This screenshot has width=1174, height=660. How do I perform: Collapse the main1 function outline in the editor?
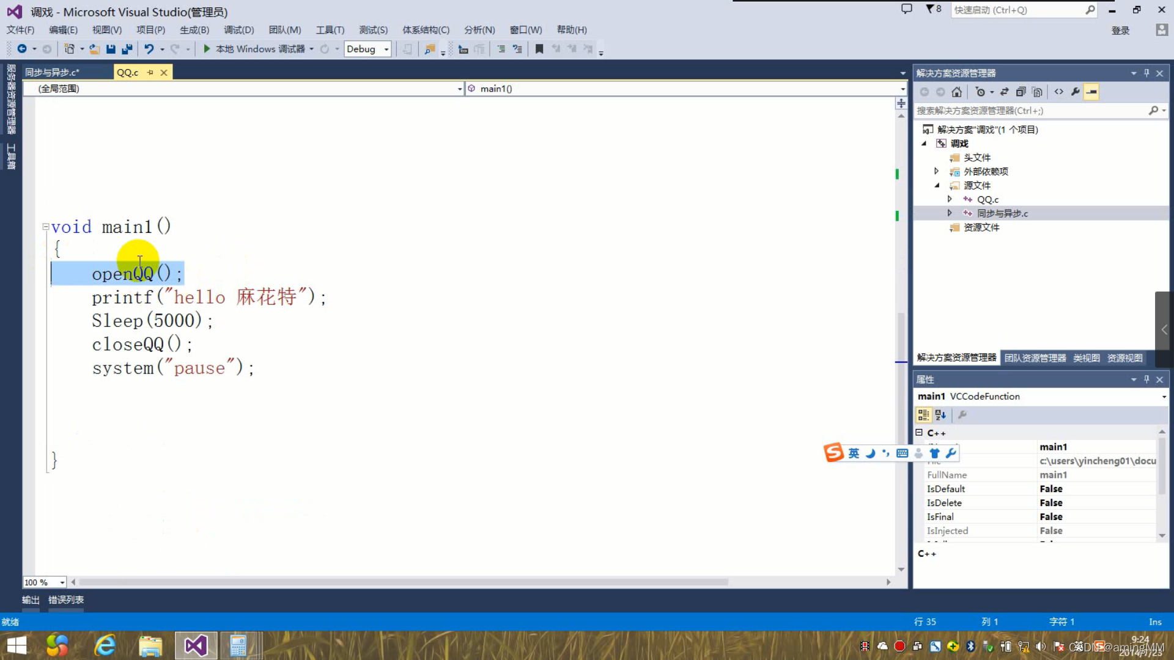point(45,227)
